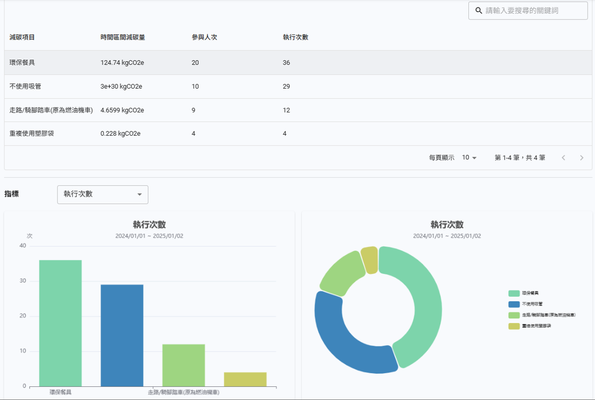Go to the previous page chevron

point(563,158)
